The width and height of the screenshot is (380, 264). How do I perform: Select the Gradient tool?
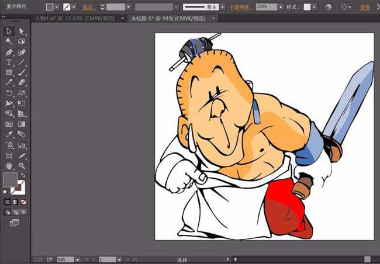22,124
